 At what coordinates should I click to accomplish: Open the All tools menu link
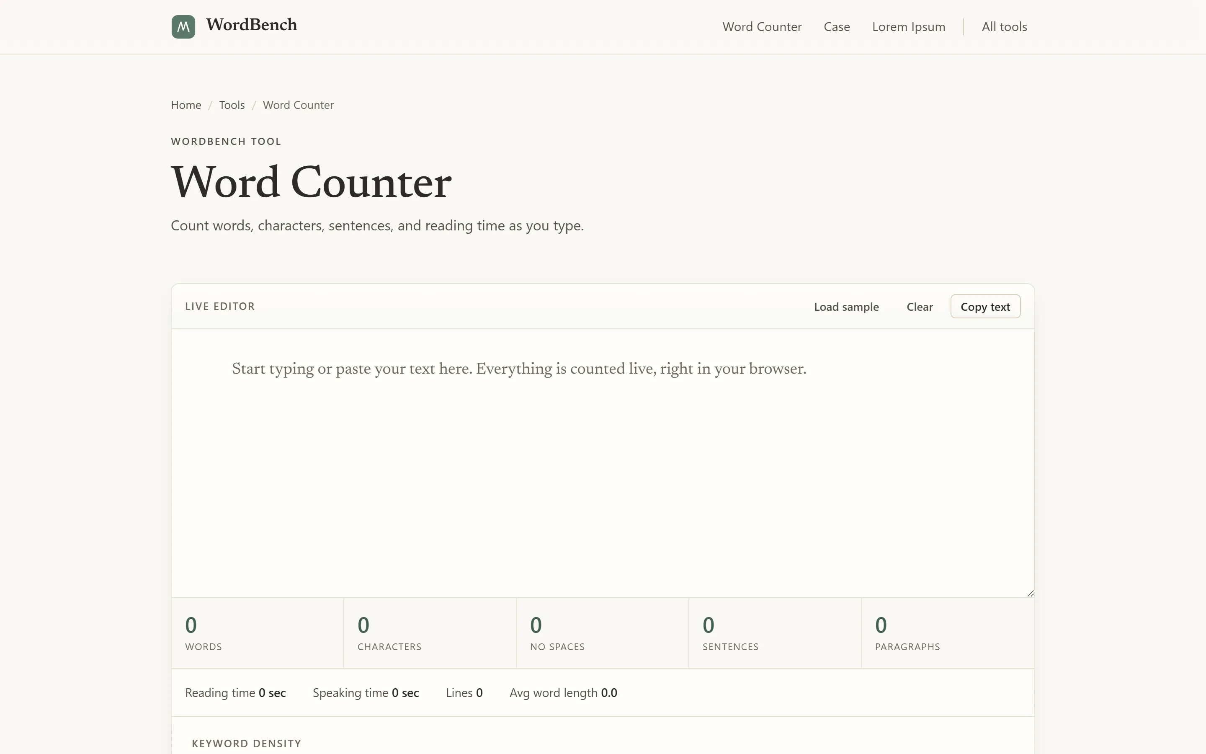tap(1004, 27)
